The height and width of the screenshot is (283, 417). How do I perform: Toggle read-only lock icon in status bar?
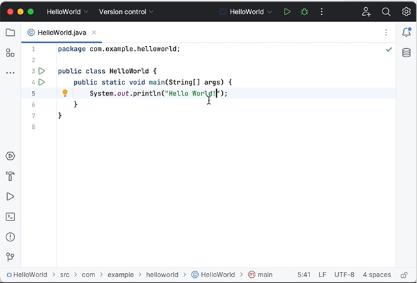pyautogui.click(x=404, y=275)
